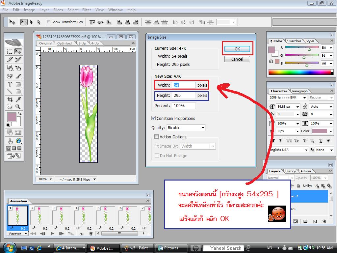Open the Pictures taskbar window
The height and width of the screenshot is (253, 337).
[171, 248]
